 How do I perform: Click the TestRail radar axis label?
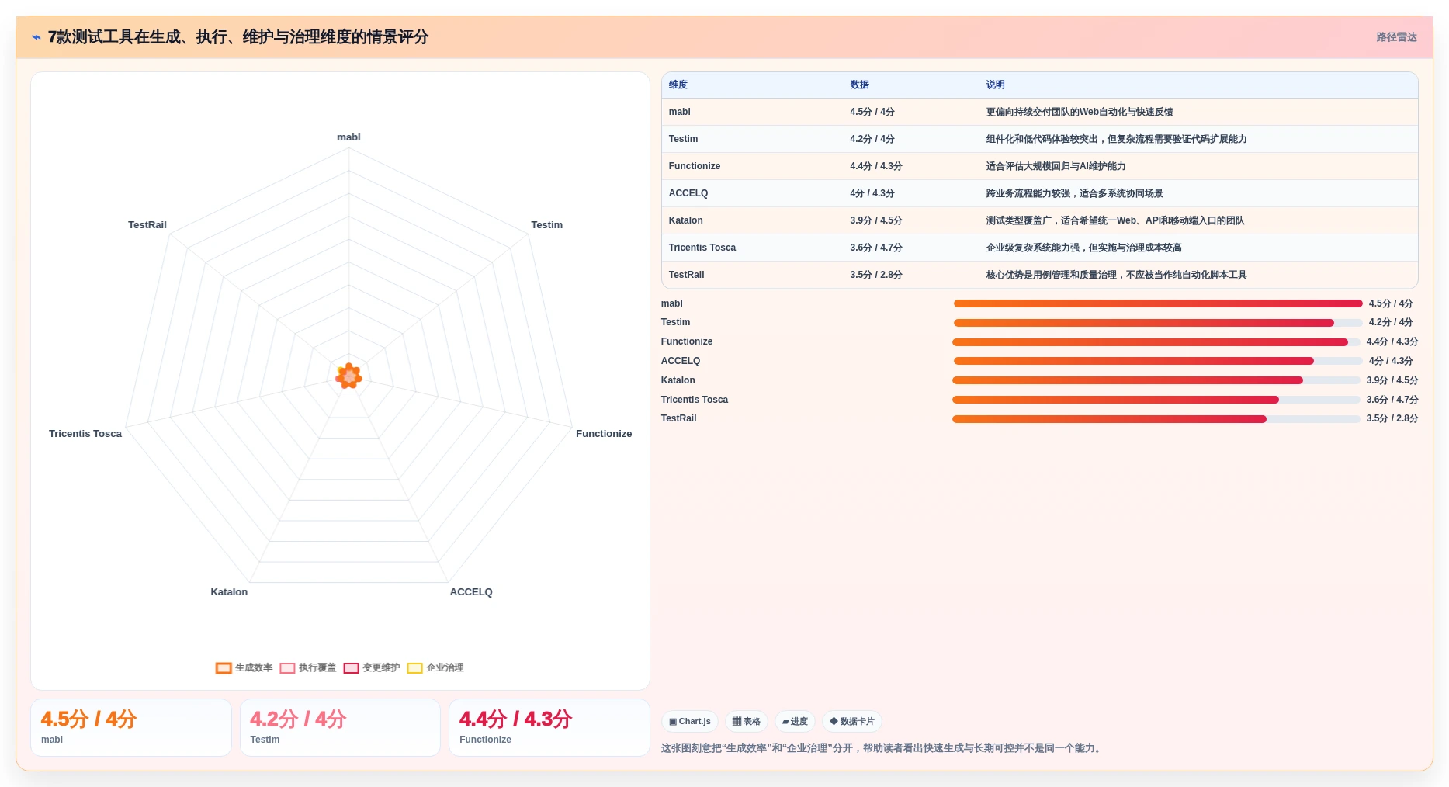(x=147, y=225)
